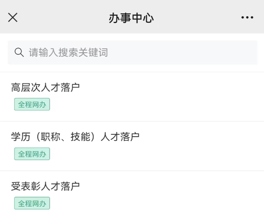Tap the green badge on commended talent row

pyautogui.click(x=32, y=203)
